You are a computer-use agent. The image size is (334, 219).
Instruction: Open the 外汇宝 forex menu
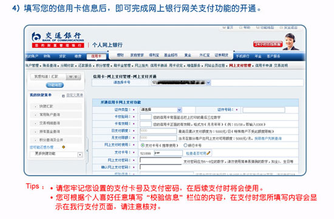click(204, 55)
